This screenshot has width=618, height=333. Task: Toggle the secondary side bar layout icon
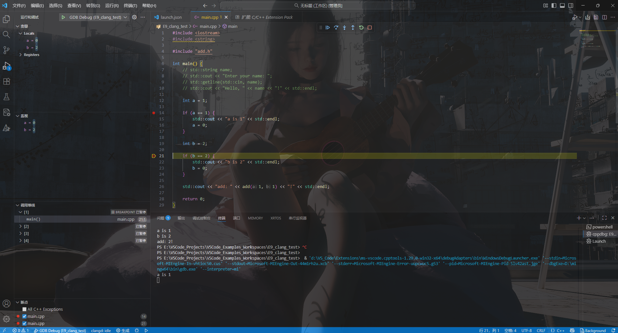click(571, 6)
